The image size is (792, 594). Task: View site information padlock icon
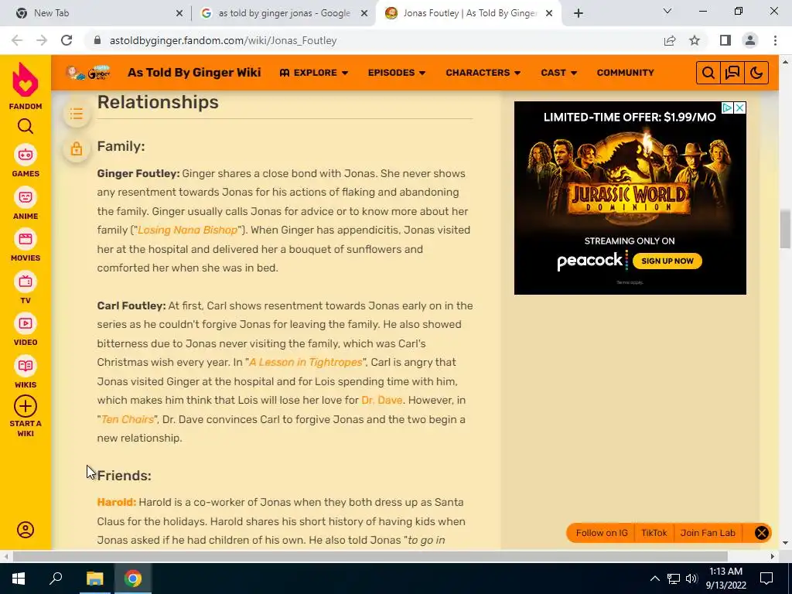(x=97, y=40)
